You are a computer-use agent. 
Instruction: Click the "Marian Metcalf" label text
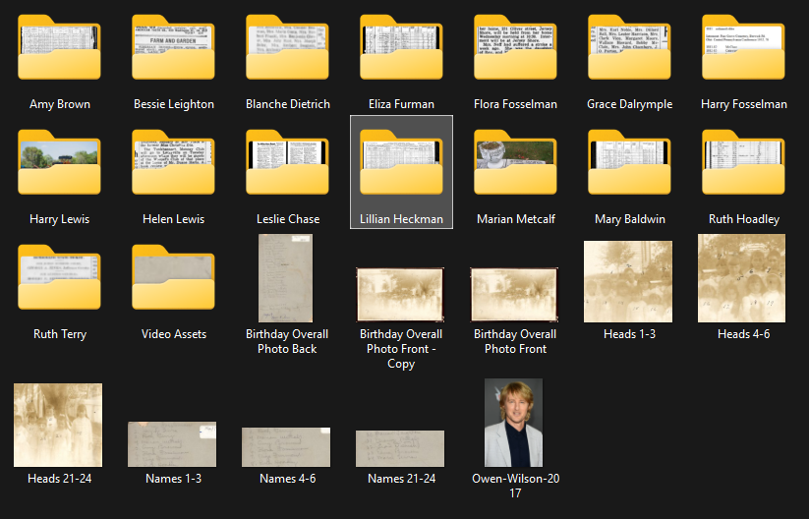[516, 219]
